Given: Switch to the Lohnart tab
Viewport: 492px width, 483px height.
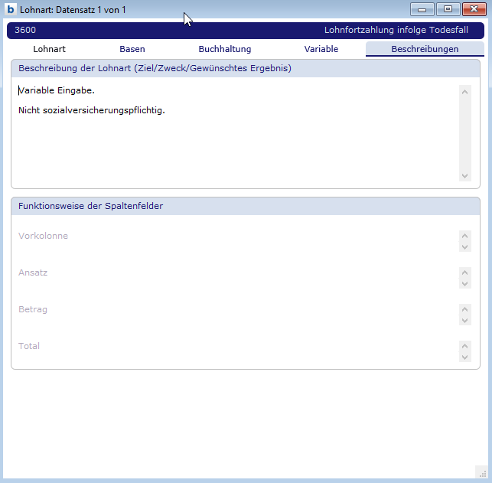Looking at the screenshot, I should pos(49,49).
